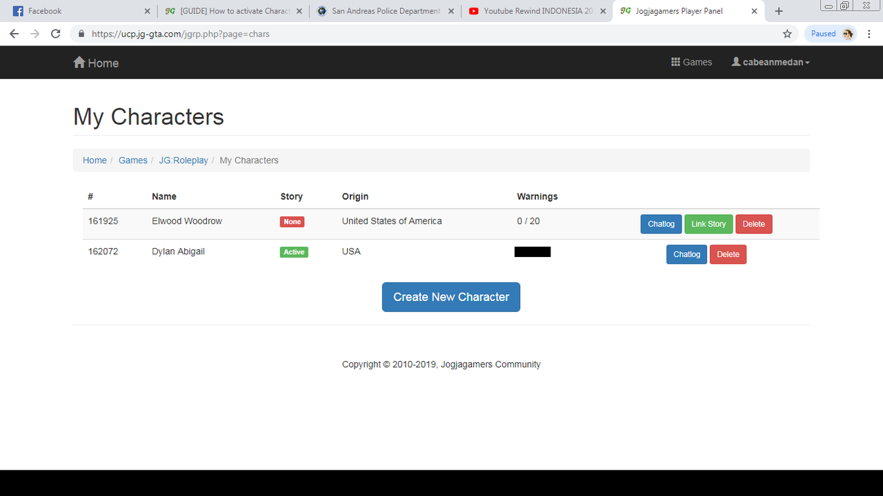Click the None story badge

[292, 222]
